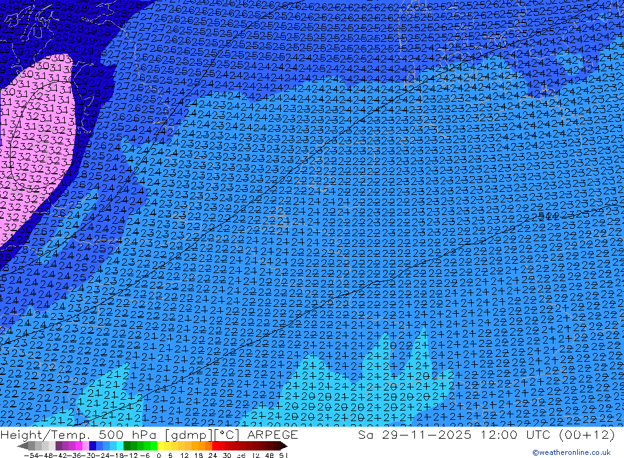
Task: Click the grey left arrow end of the color scale
Action: point(22,446)
